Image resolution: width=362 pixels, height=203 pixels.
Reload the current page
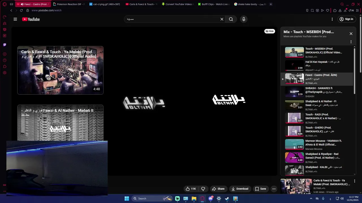point(21,10)
